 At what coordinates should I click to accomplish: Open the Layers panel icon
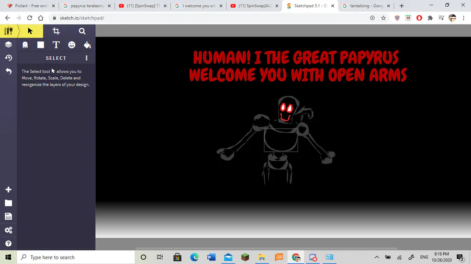coord(8,44)
